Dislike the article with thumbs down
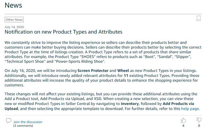 [x=199, y=120]
